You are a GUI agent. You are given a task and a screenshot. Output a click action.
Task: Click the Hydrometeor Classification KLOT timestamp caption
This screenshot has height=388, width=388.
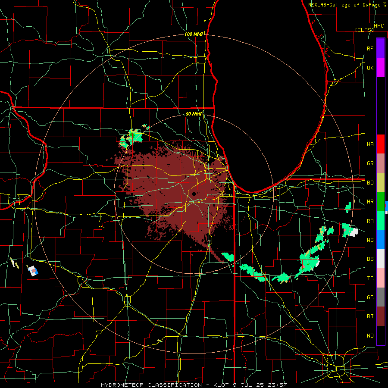point(194,385)
